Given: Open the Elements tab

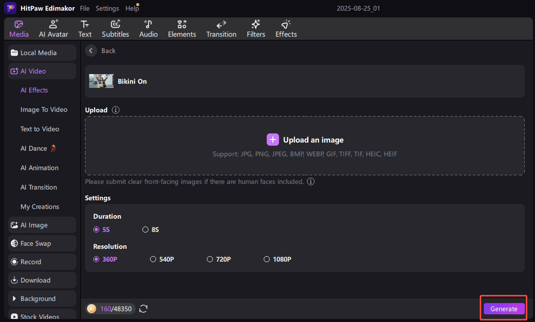Looking at the screenshot, I should pos(182,29).
